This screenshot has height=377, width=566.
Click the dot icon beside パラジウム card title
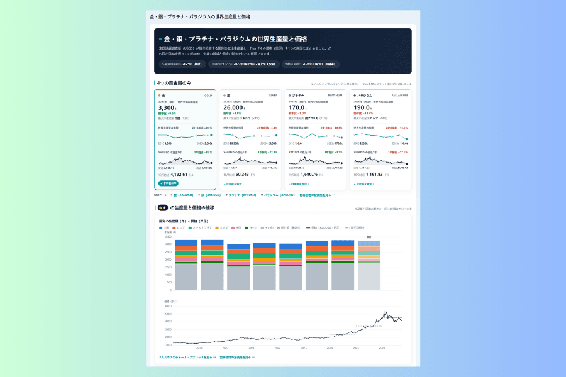[355, 96]
